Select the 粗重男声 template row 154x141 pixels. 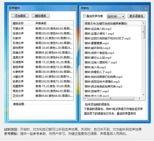42,86
